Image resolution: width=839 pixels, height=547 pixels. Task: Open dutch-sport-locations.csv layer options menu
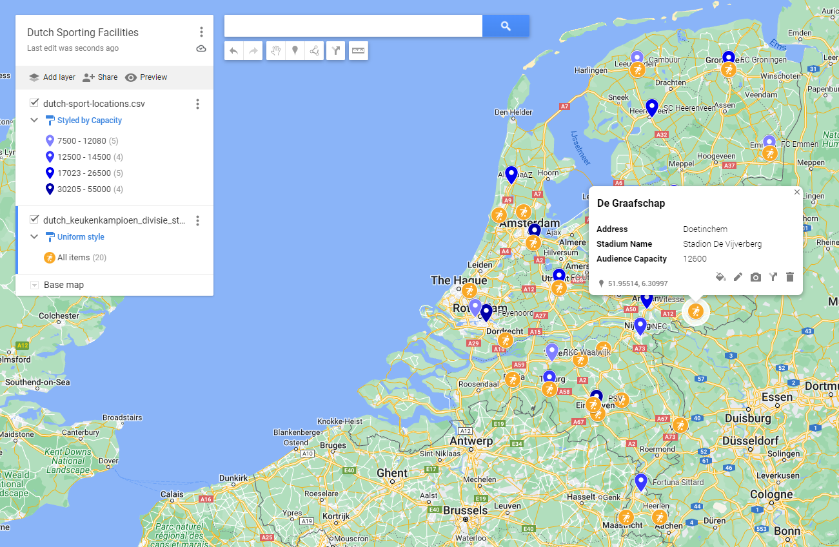pos(197,104)
